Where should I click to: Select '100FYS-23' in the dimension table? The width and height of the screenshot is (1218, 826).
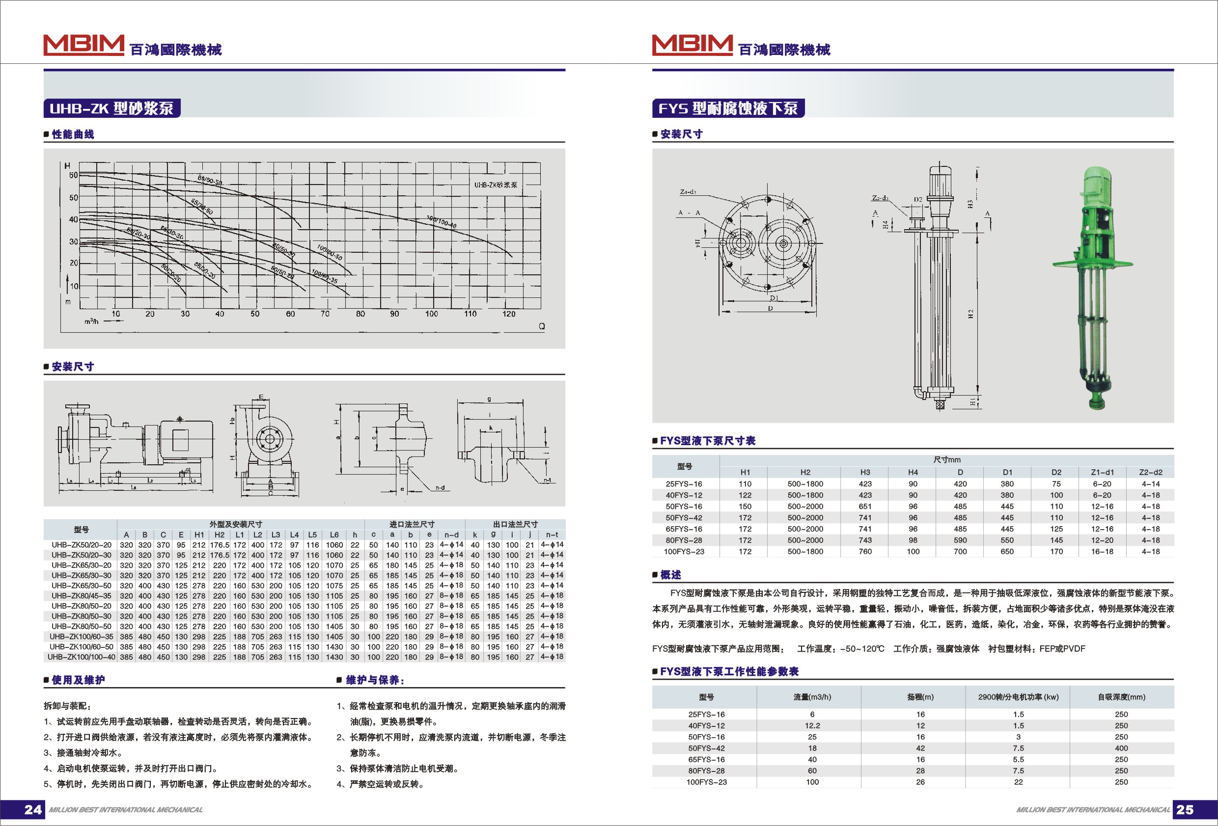pos(684,552)
